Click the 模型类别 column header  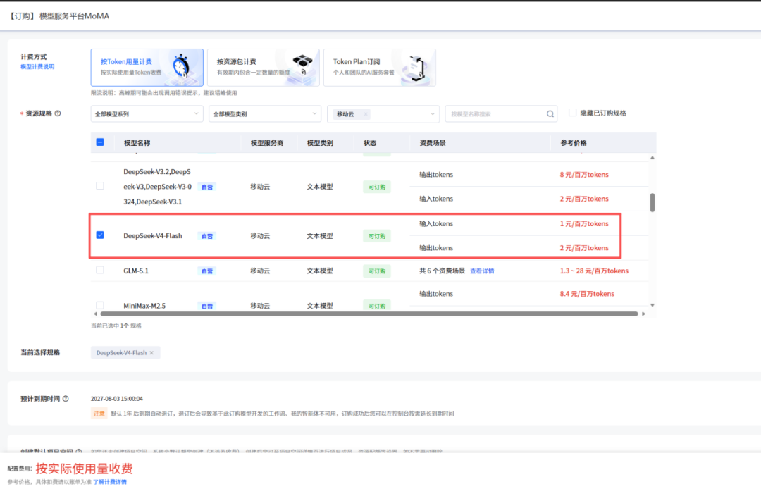(320, 143)
